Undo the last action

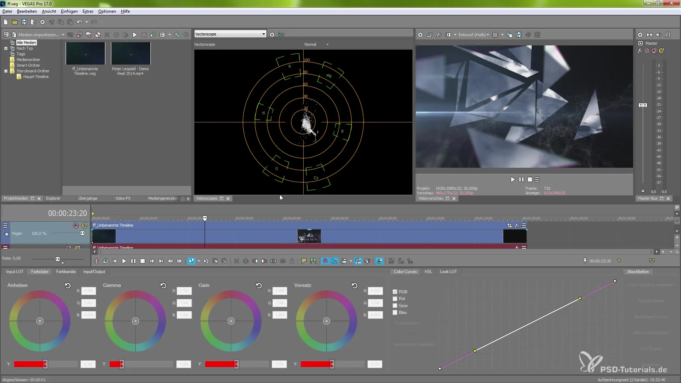(x=79, y=22)
